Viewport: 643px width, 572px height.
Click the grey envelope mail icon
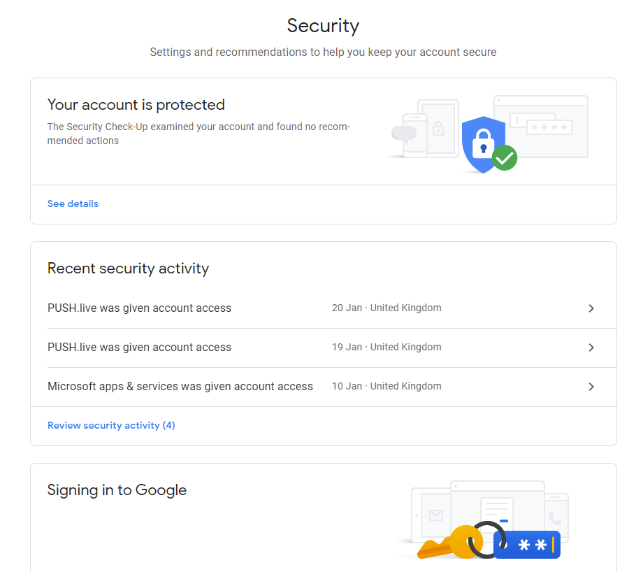(436, 515)
